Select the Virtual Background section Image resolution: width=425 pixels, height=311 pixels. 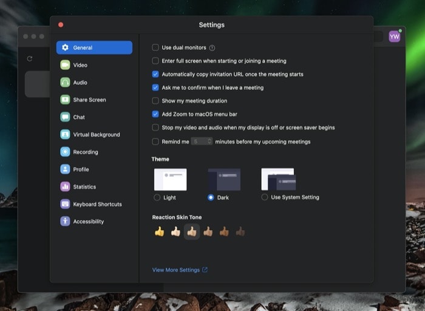tap(94, 134)
